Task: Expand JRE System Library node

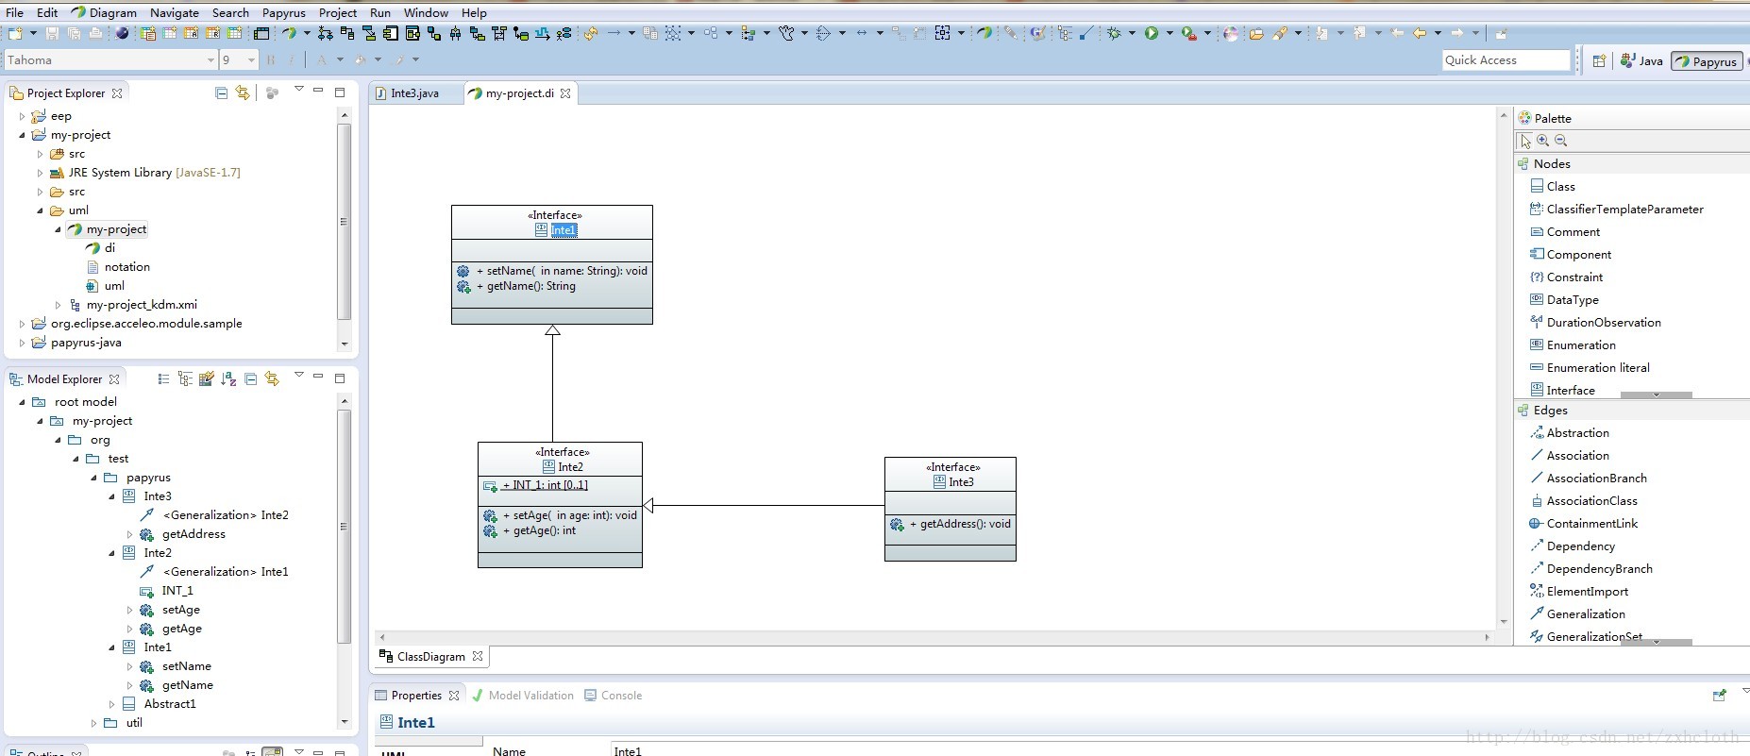Action: (40, 173)
